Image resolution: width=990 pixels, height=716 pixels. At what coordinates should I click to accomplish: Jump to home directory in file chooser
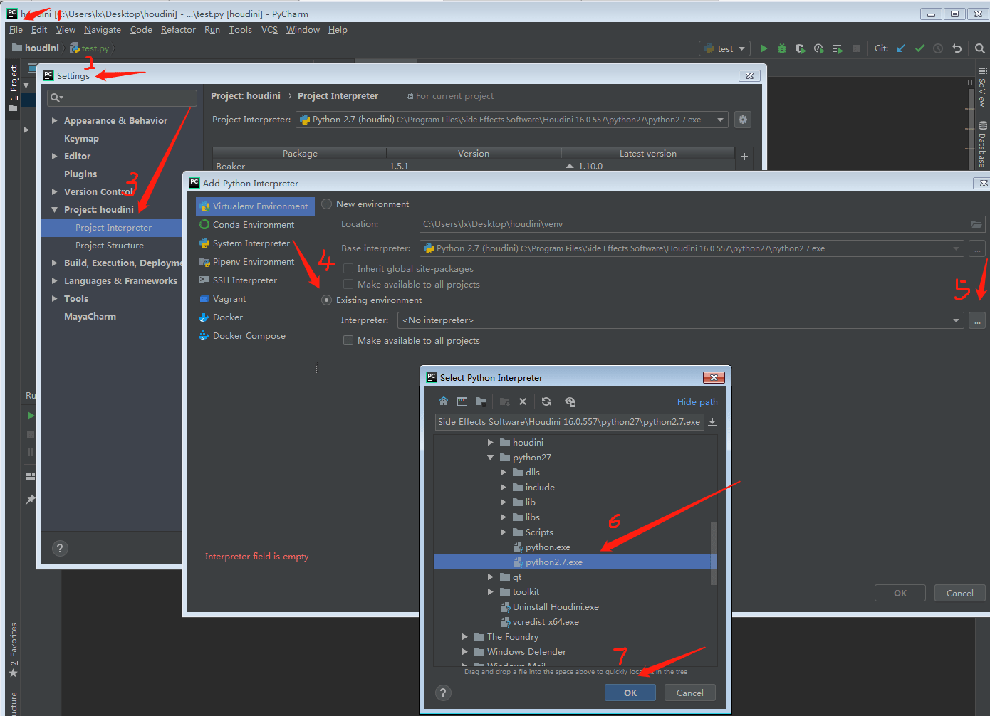443,401
